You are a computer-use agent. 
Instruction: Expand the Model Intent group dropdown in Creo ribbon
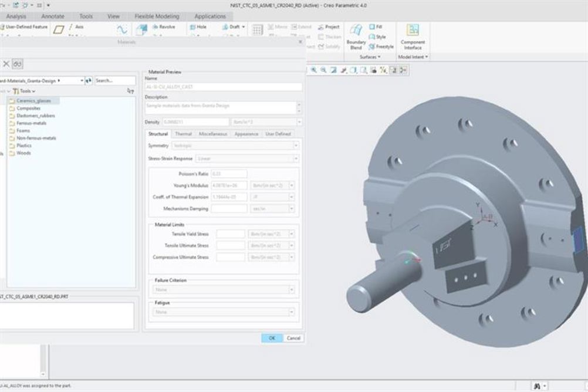[x=413, y=57]
